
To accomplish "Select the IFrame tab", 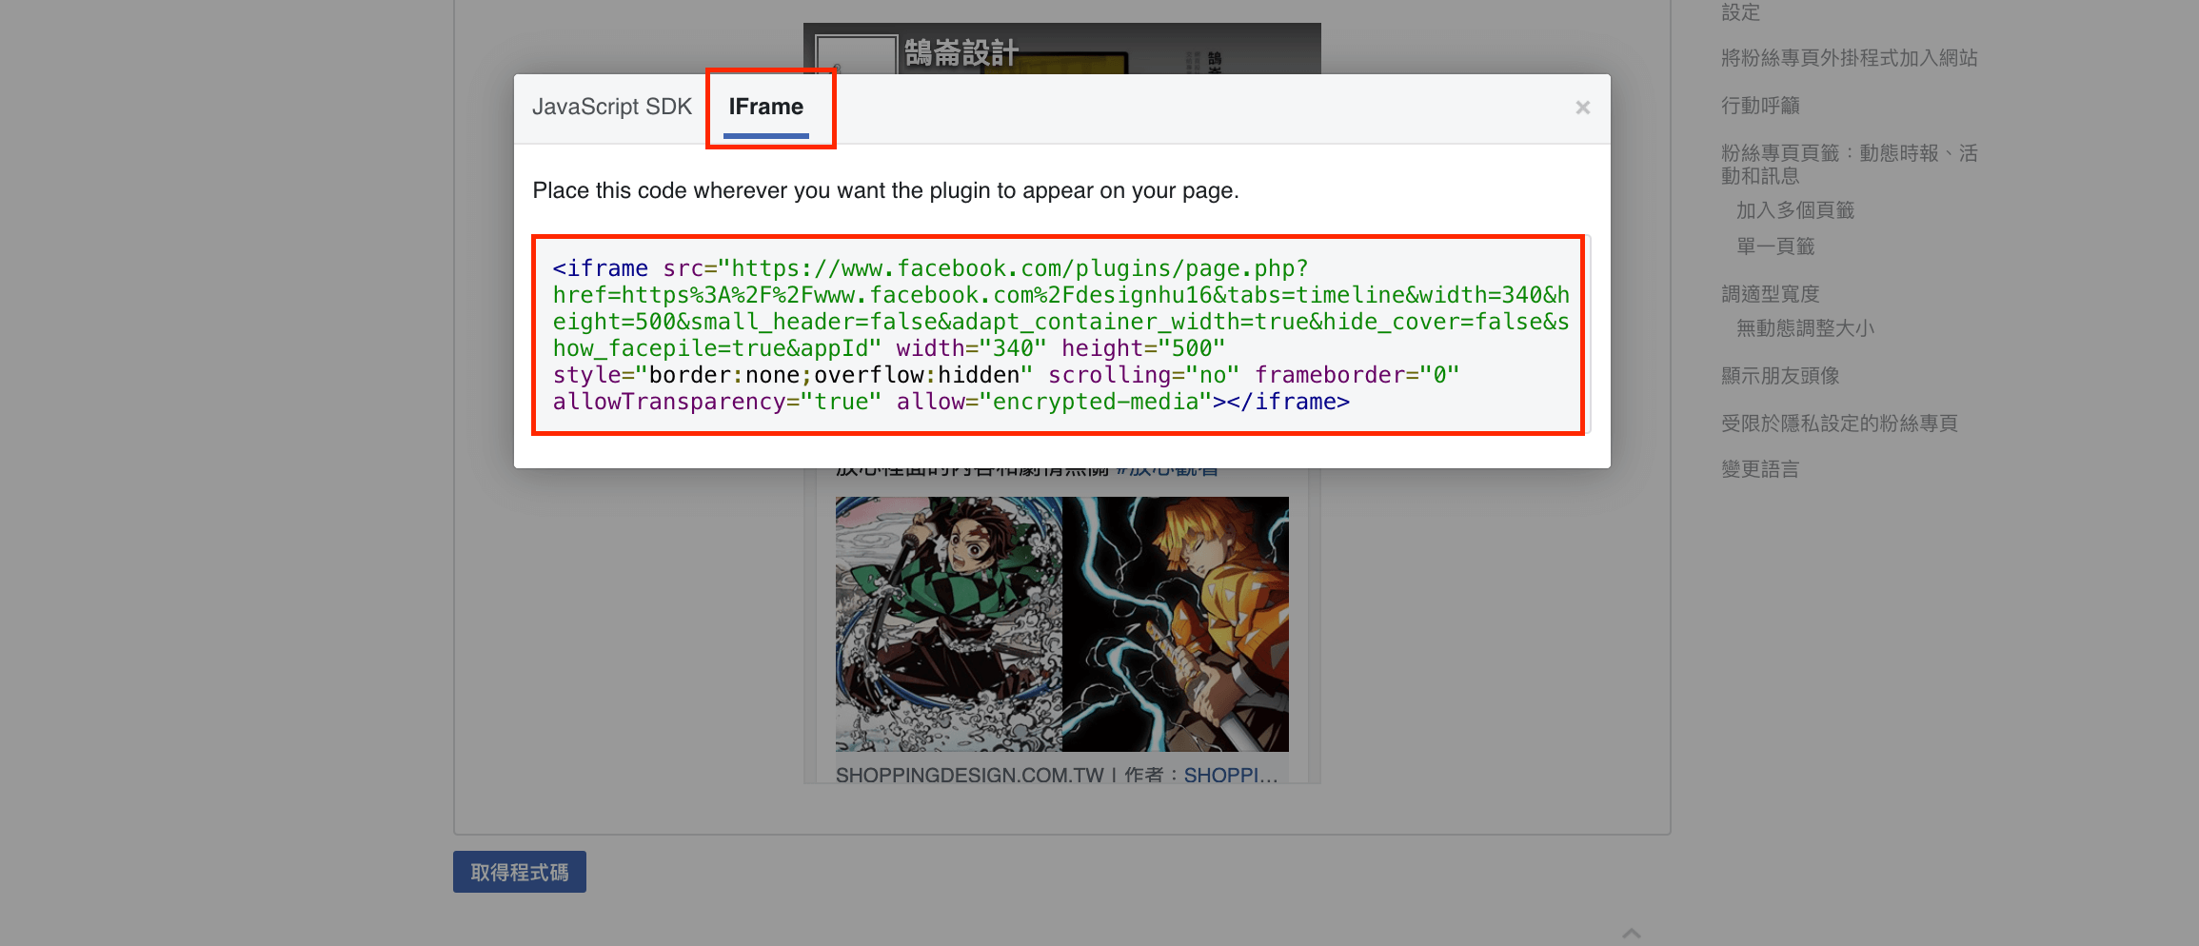I will [766, 107].
